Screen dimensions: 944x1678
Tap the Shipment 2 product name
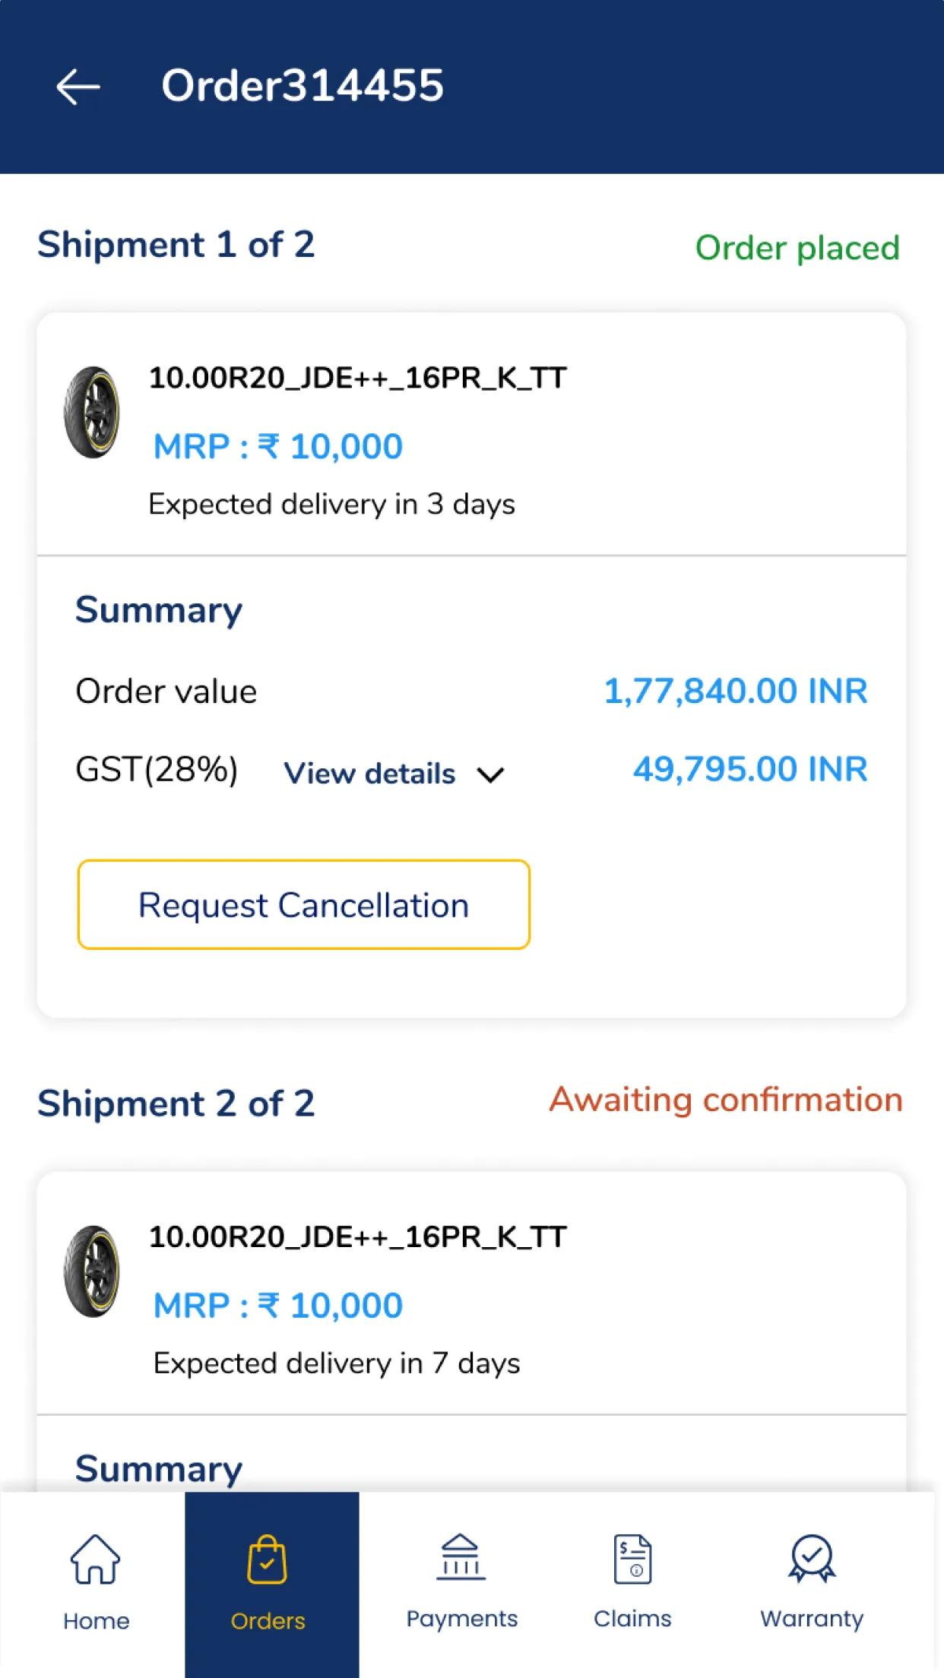(357, 1237)
